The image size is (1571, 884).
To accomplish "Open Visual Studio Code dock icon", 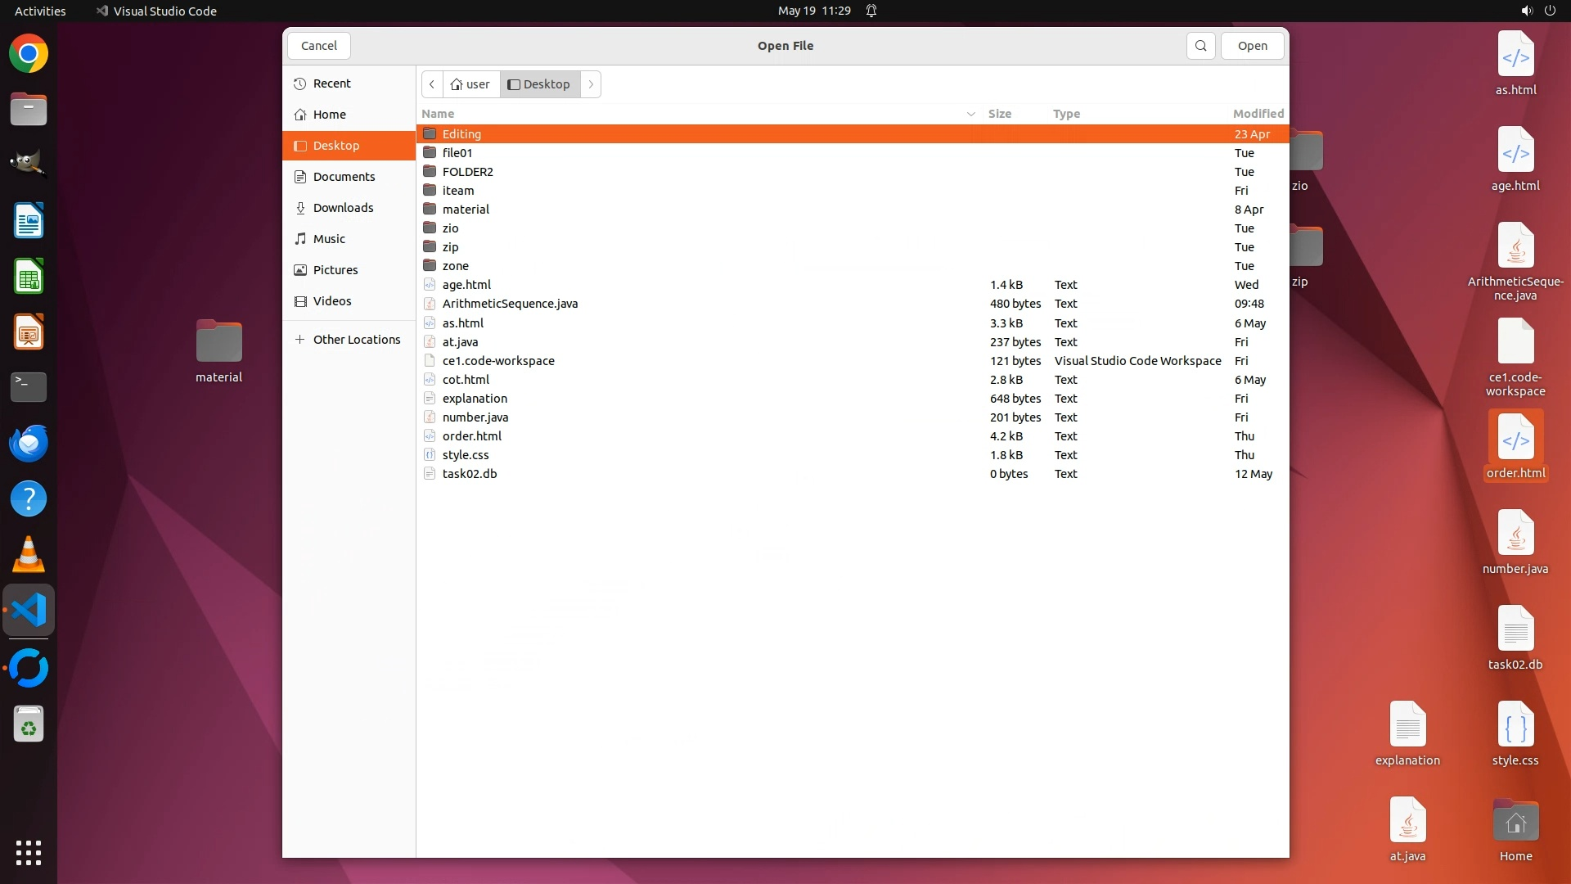I will point(29,611).
